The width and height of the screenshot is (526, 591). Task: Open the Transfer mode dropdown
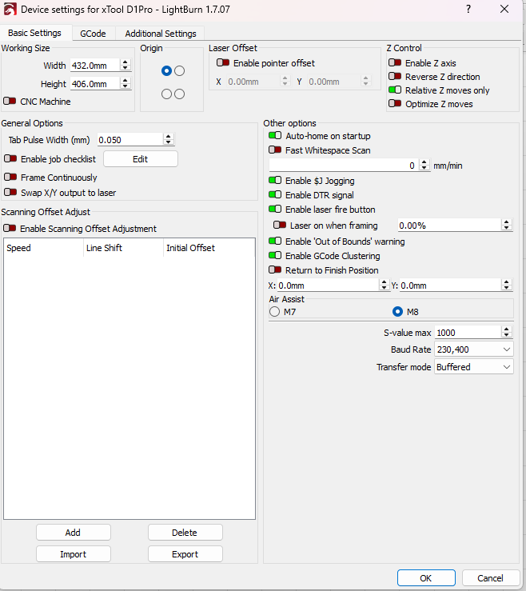coord(474,367)
